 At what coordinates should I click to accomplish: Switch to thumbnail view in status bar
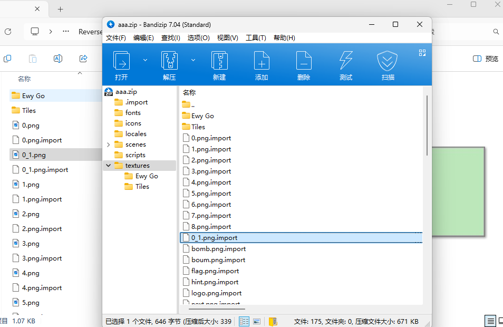click(x=257, y=321)
